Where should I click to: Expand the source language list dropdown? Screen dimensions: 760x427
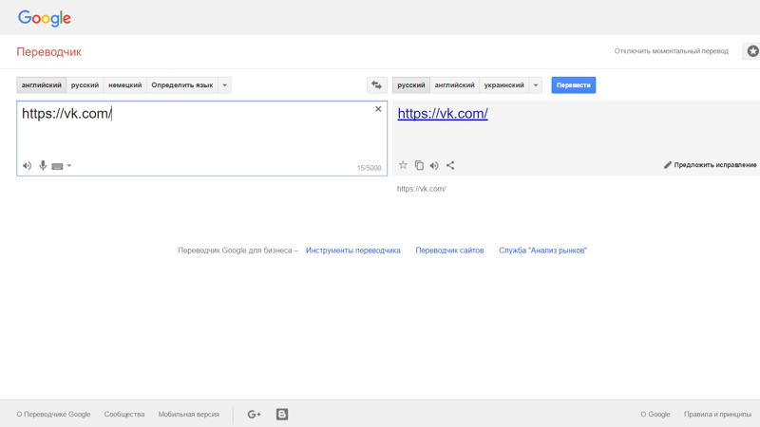point(224,85)
